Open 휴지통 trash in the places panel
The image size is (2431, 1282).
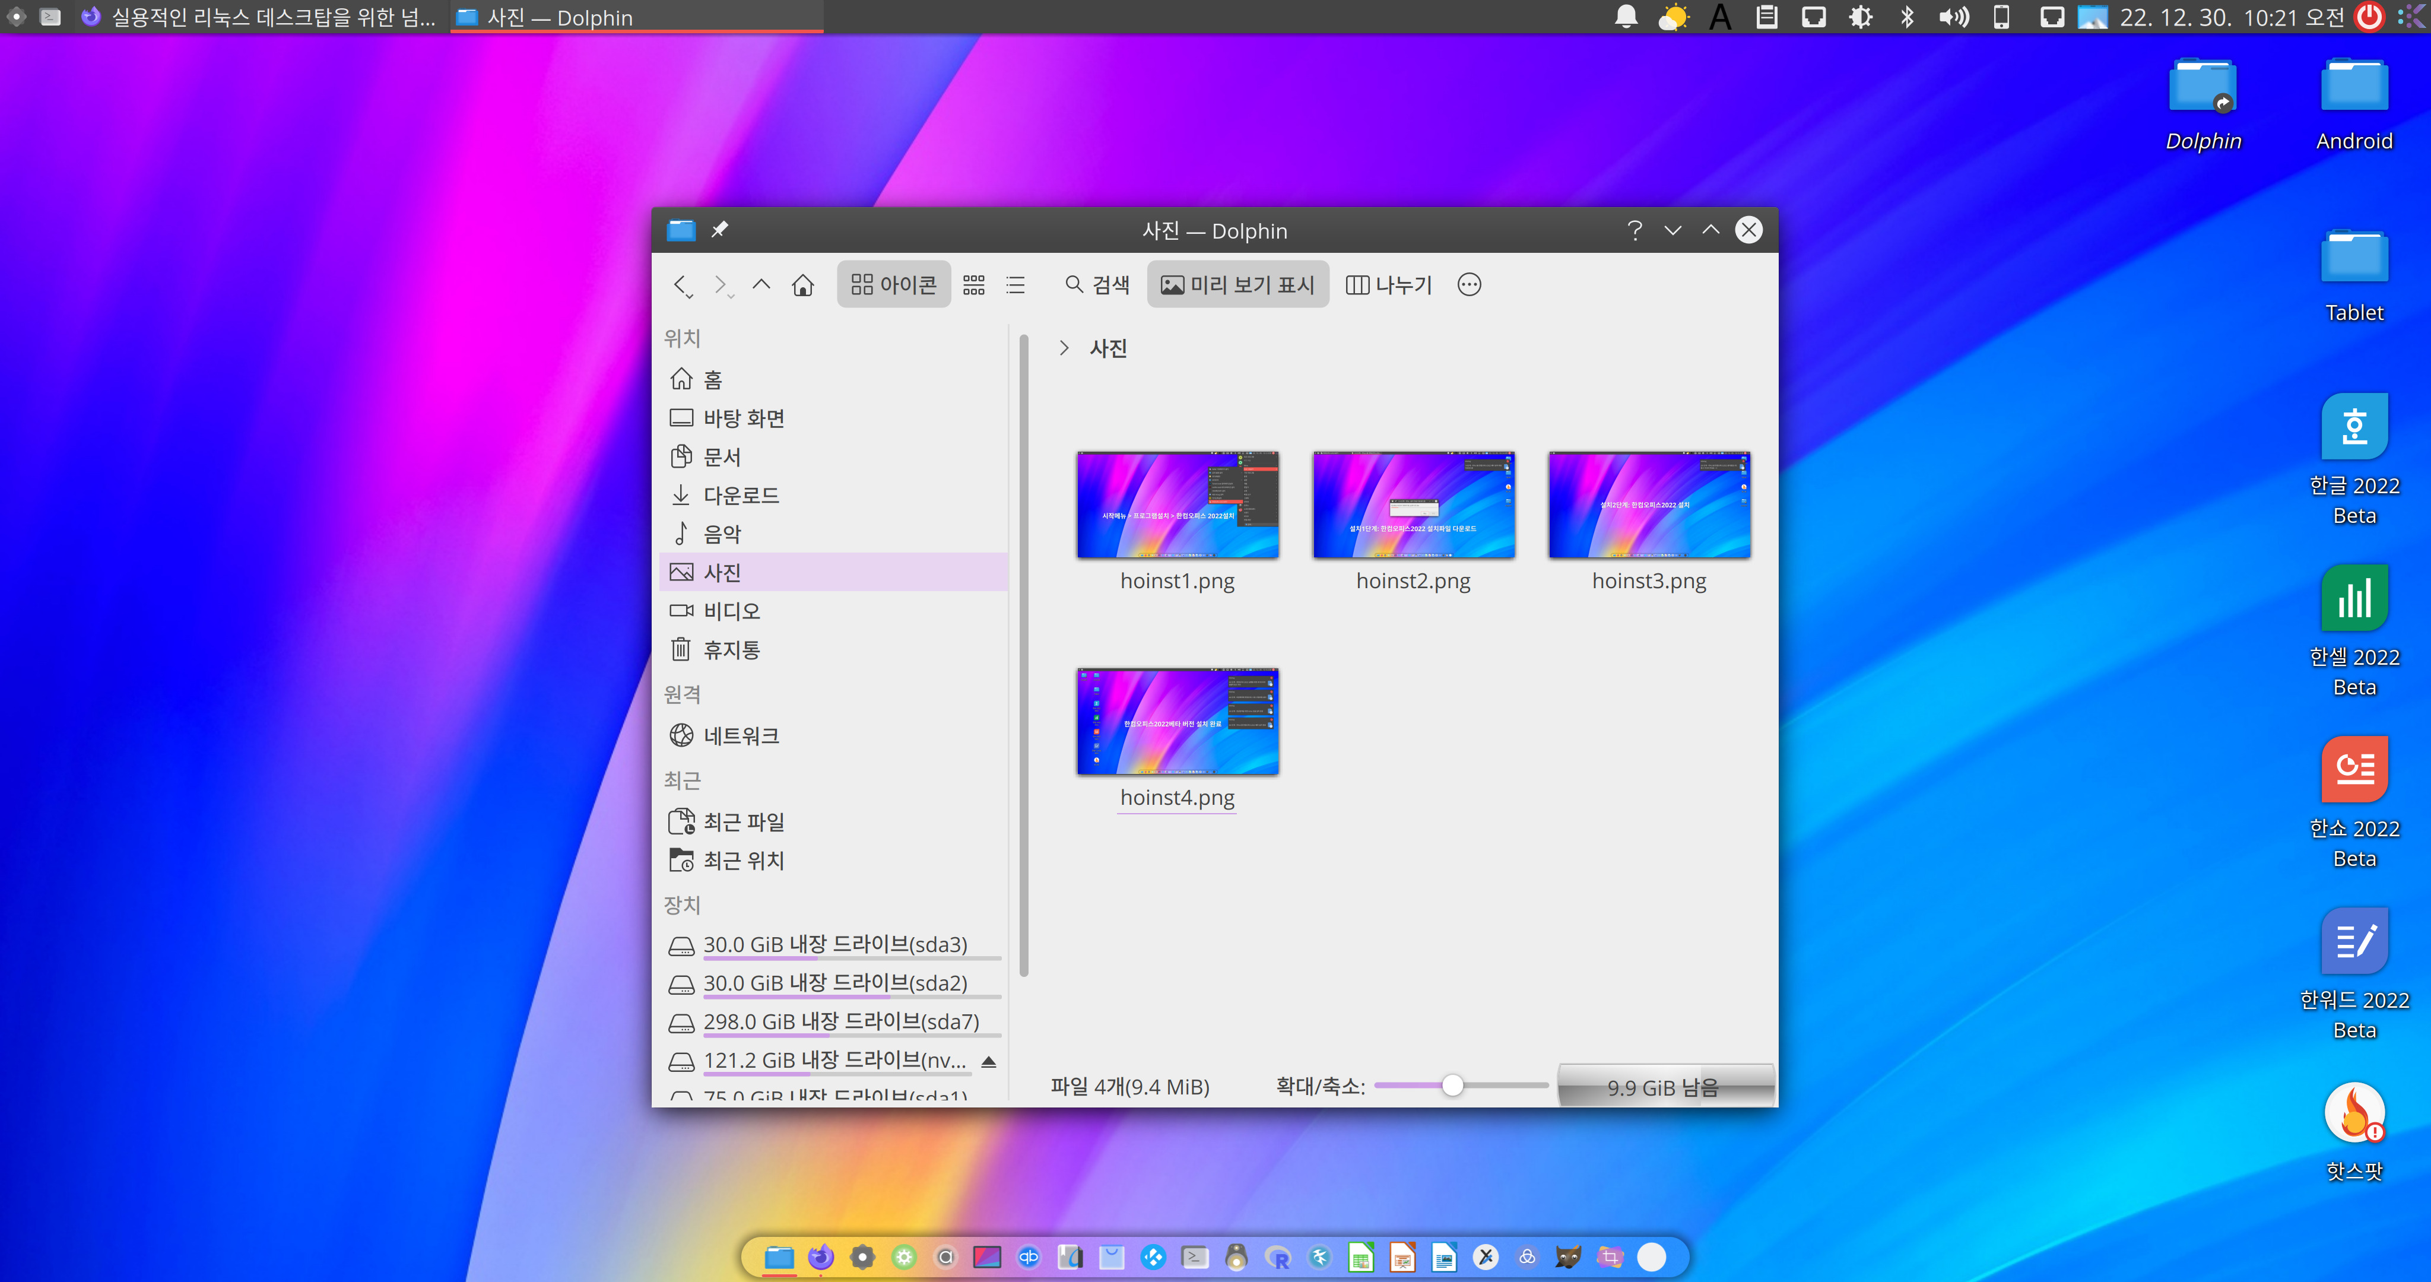point(833,649)
